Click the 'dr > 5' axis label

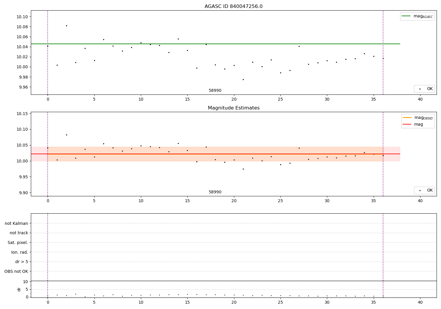[22, 262]
